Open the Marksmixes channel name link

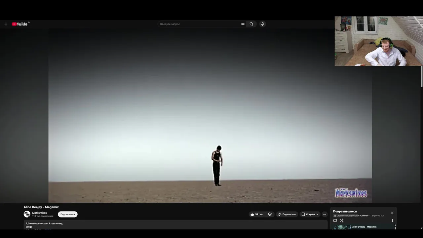coord(39,213)
